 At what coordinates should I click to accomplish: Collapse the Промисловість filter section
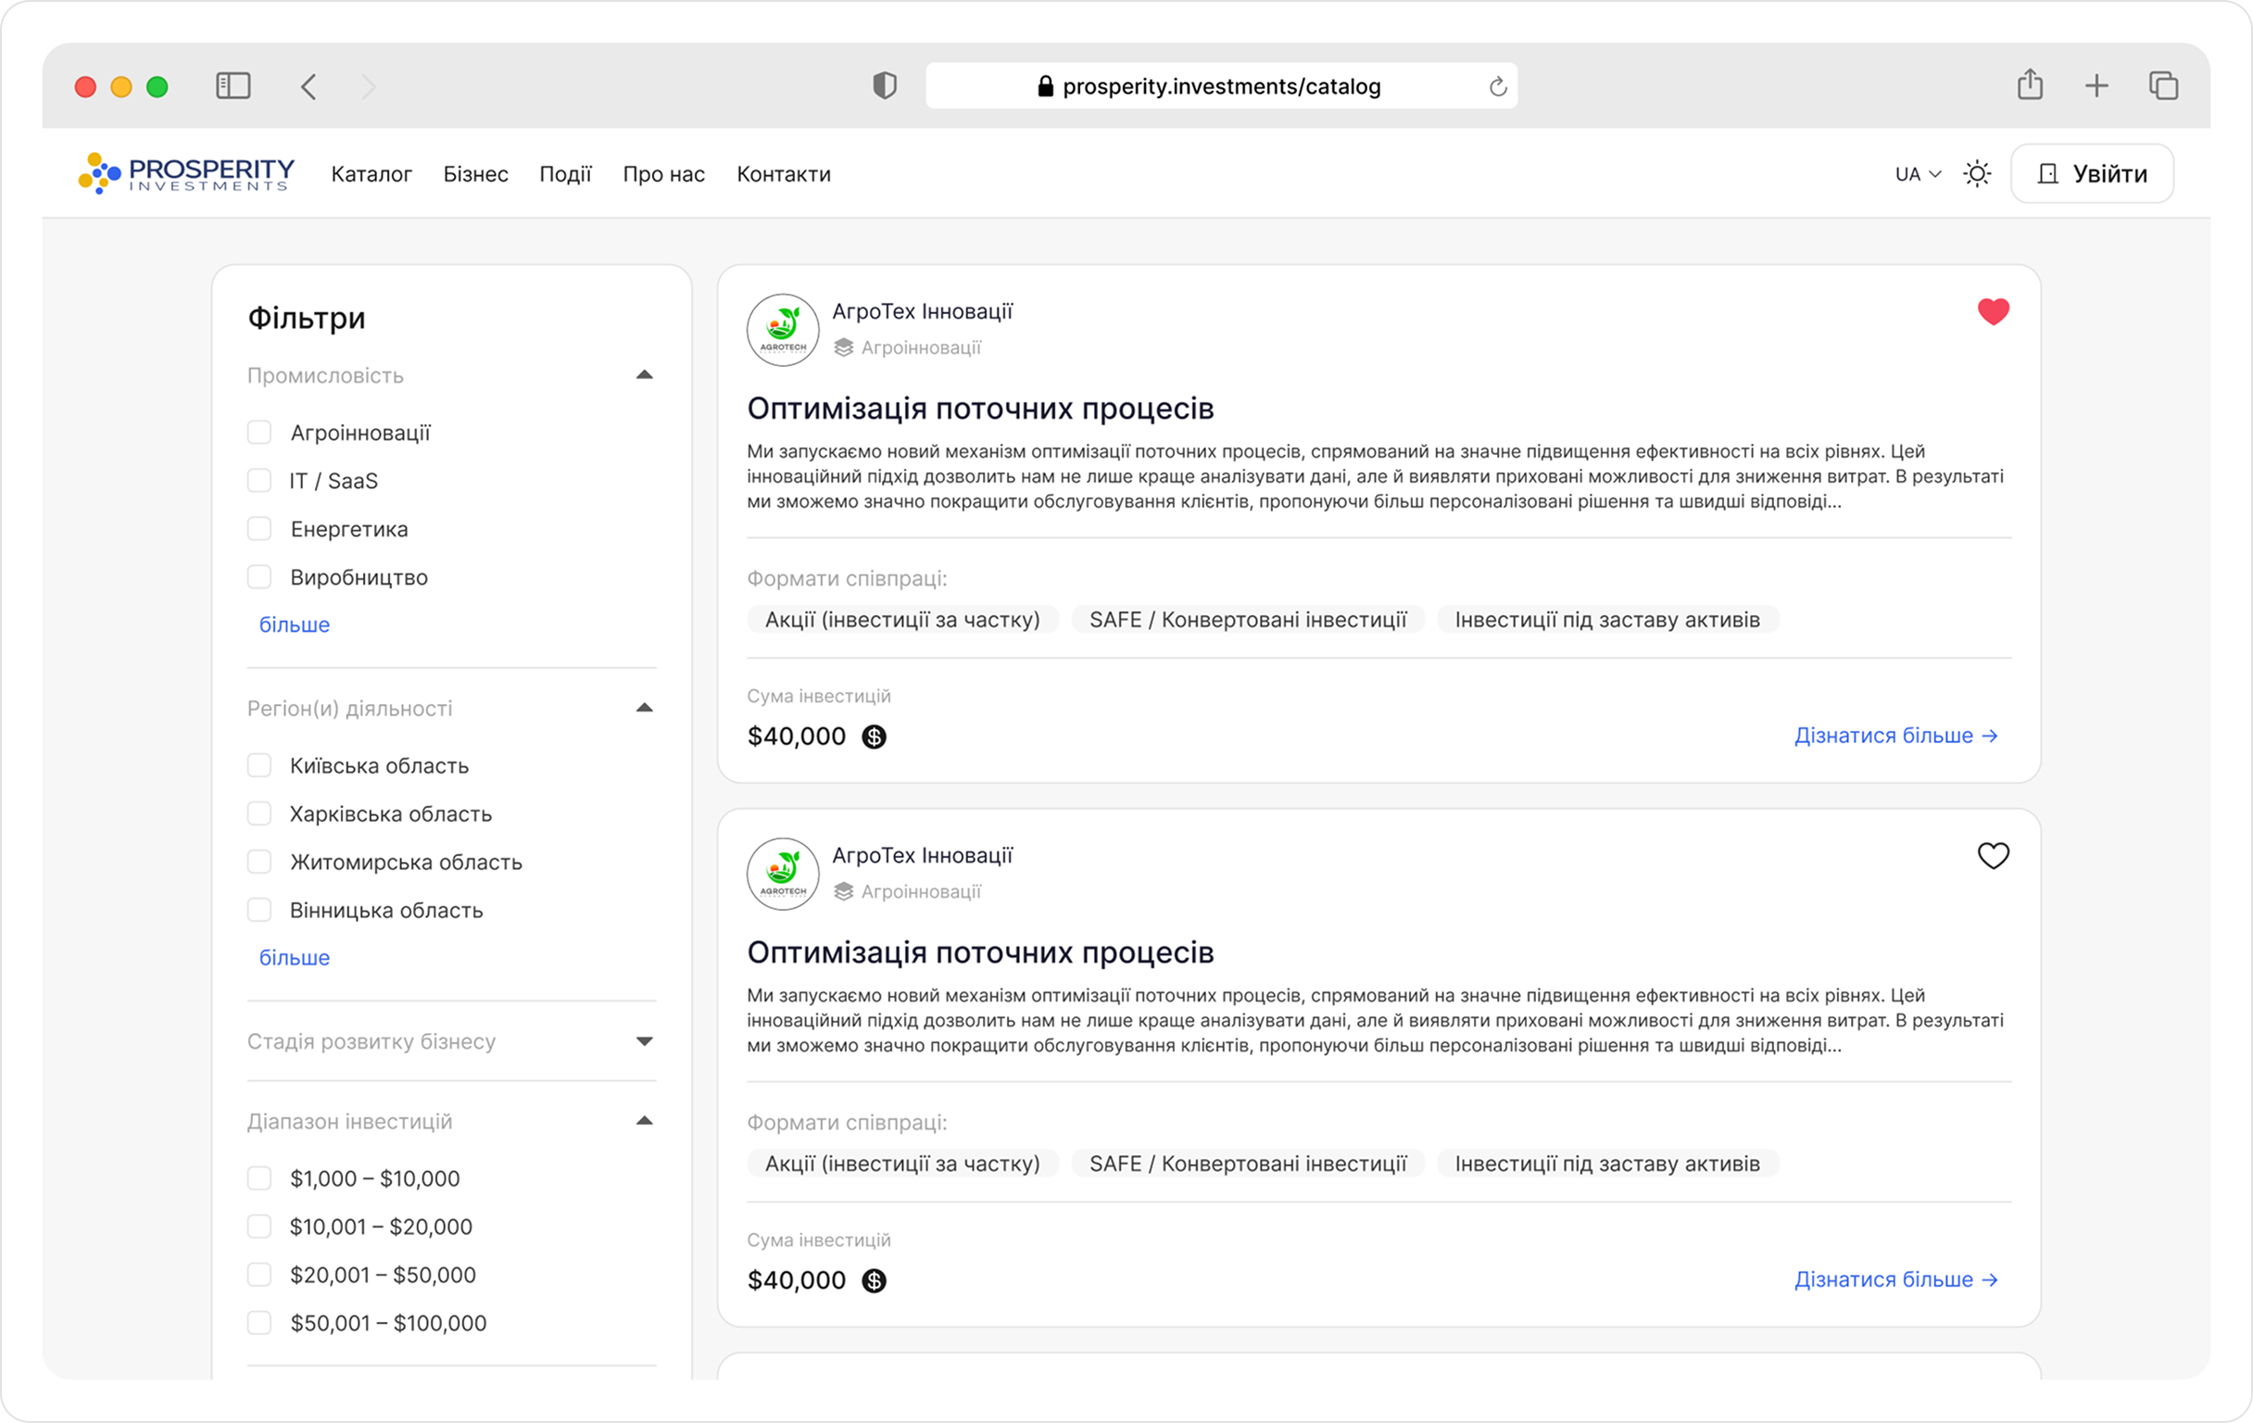[644, 375]
